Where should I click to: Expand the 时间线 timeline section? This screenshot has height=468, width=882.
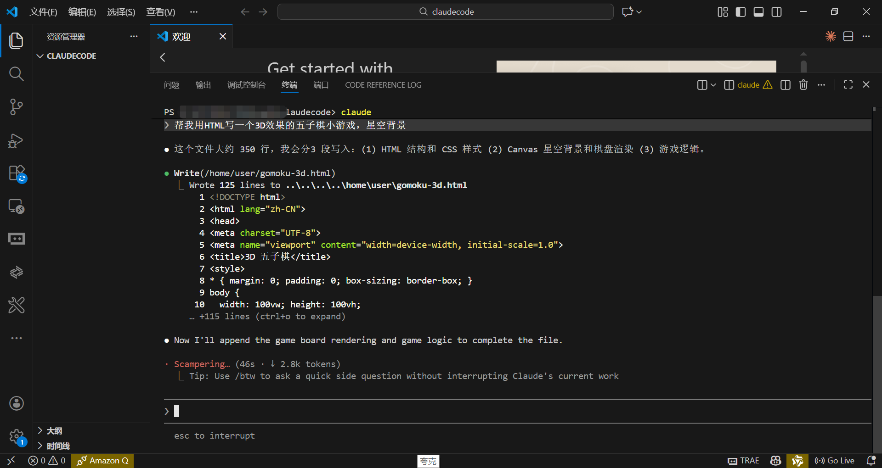pos(91,446)
